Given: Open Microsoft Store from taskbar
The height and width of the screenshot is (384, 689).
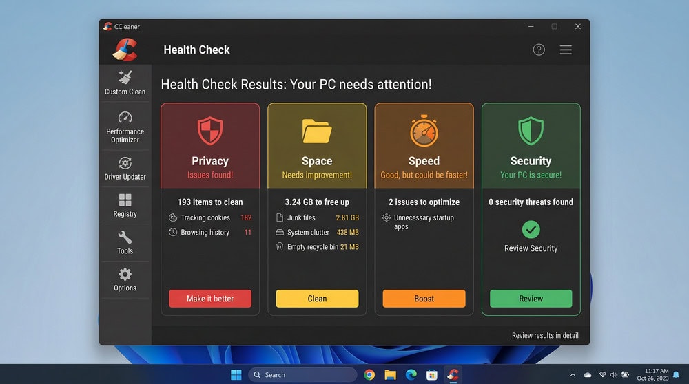Looking at the screenshot, I should click(x=432, y=375).
